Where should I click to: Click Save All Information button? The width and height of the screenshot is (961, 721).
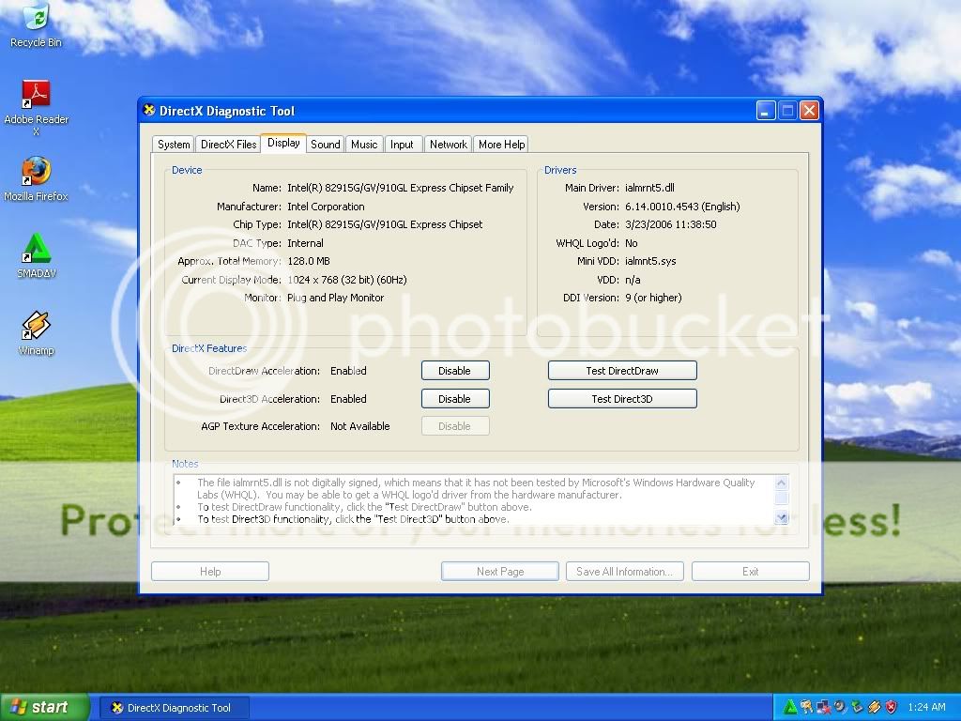624,572
